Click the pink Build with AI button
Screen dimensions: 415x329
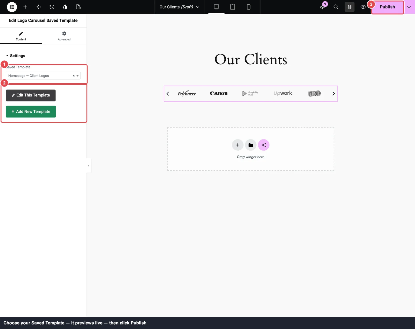[x=264, y=145]
